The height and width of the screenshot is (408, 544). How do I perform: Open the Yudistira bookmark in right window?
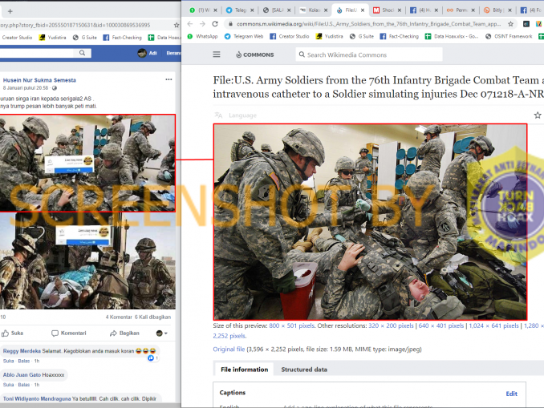(329, 36)
